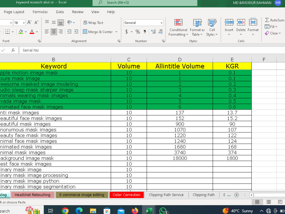Image resolution: width=285 pixels, height=214 pixels.
Task: Open the Clear menu
Action: (273, 33)
